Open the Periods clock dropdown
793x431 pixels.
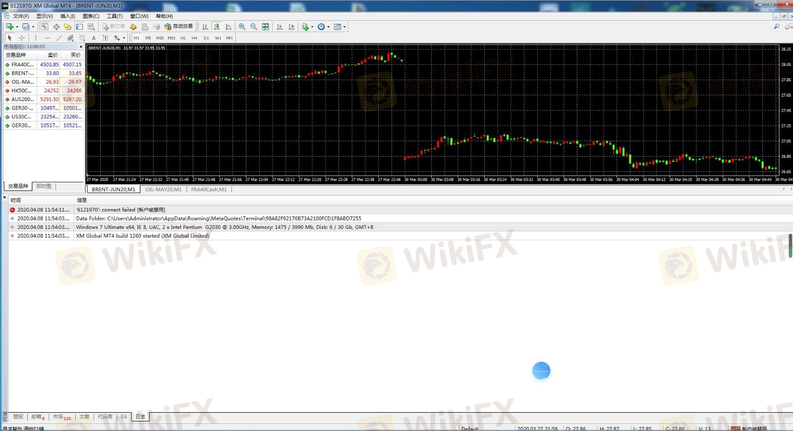pyautogui.click(x=323, y=27)
